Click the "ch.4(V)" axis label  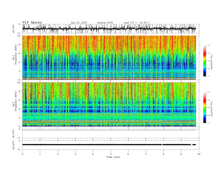click(x=13, y=145)
